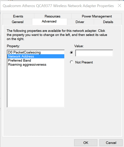124x147 pixels.
Task: Choose Preferred Band from the property list
Action: [x=36, y=61]
